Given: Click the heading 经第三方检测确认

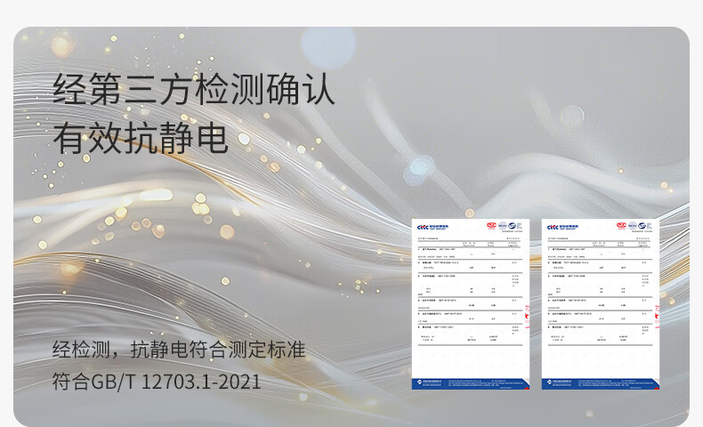Looking at the screenshot, I should pos(194,91).
